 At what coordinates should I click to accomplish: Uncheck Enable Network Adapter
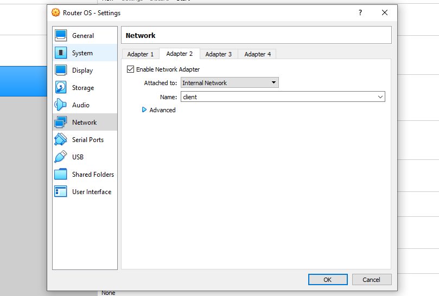pyautogui.click(x=130, y=69)
